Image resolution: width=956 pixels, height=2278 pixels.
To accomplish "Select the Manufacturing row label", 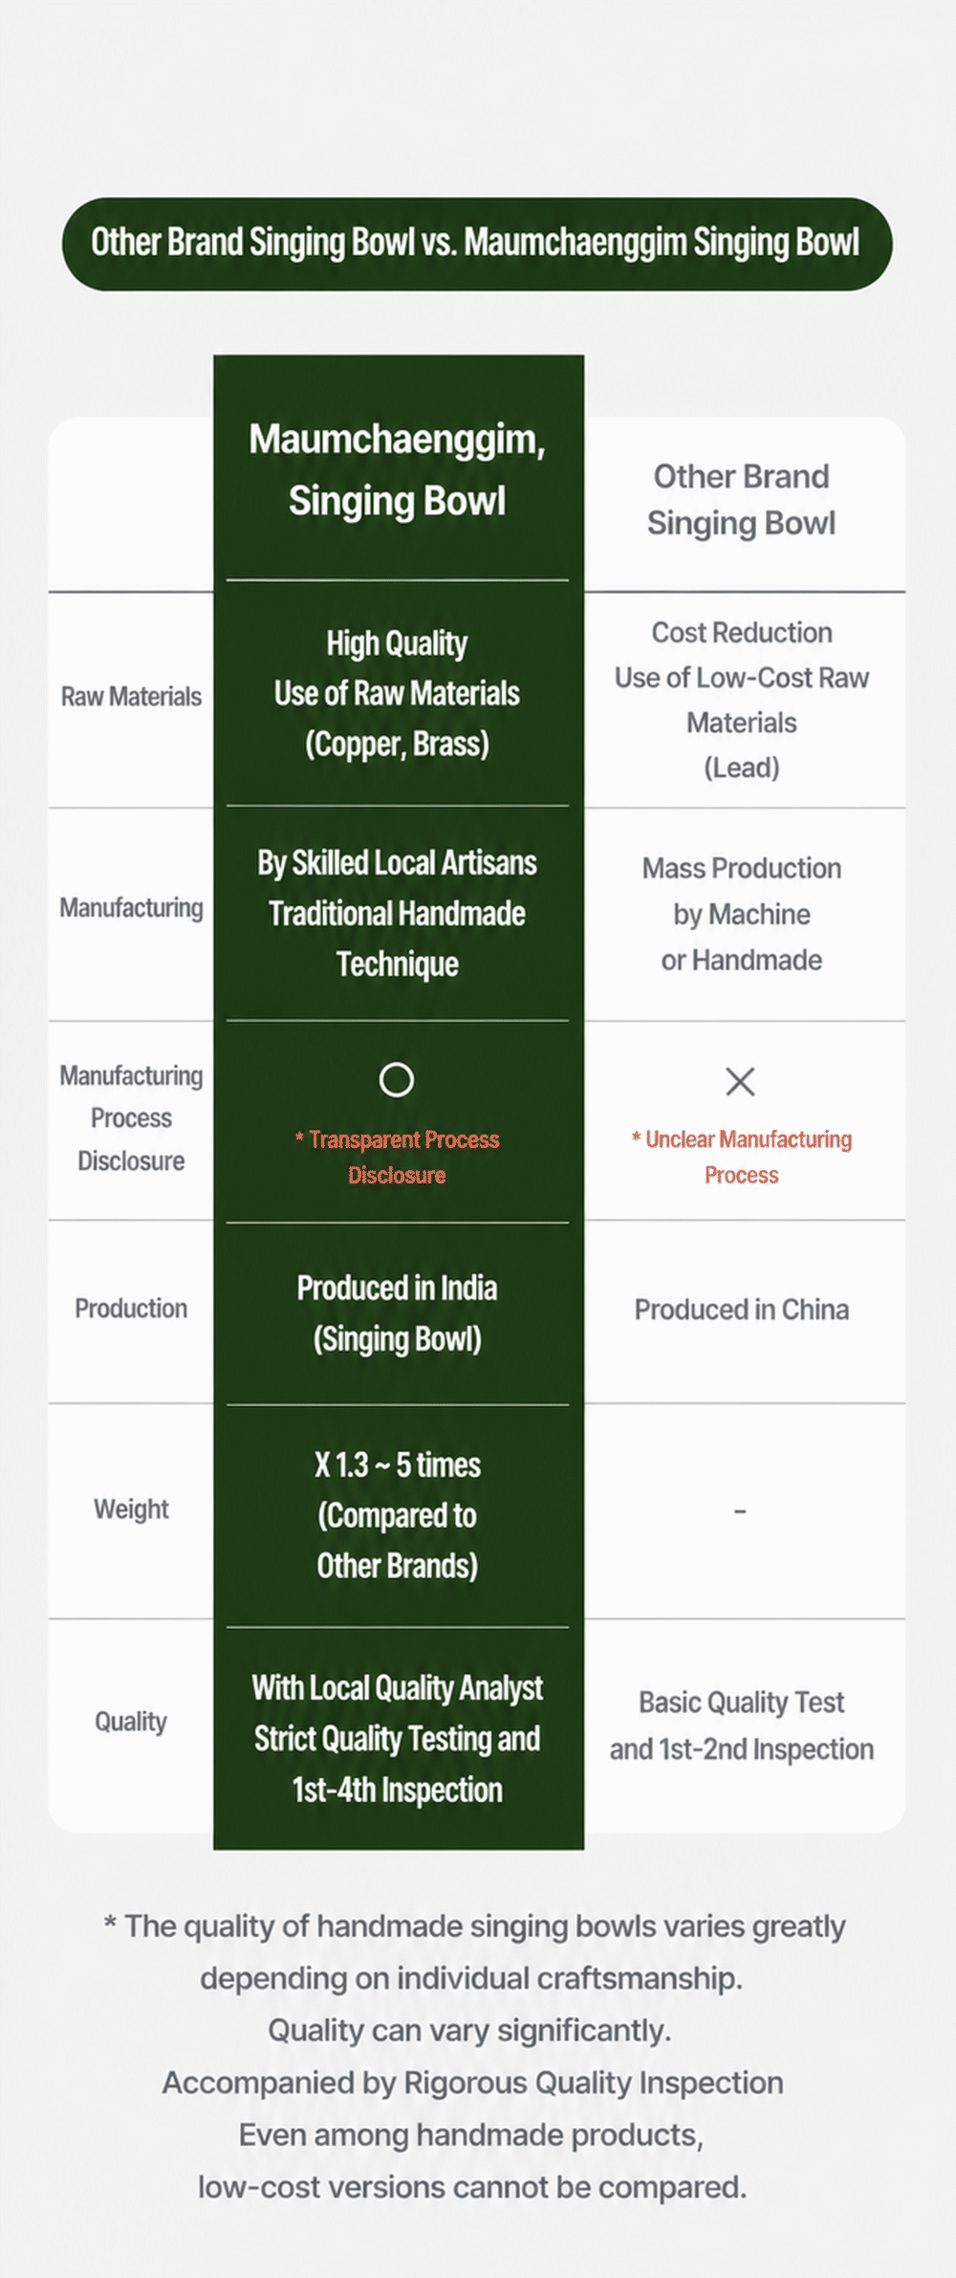I will pos(131,908).
